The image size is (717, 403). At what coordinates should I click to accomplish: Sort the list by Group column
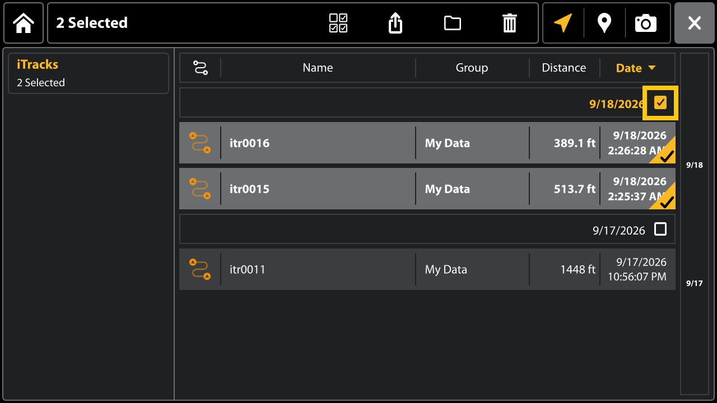pos(472,68)
